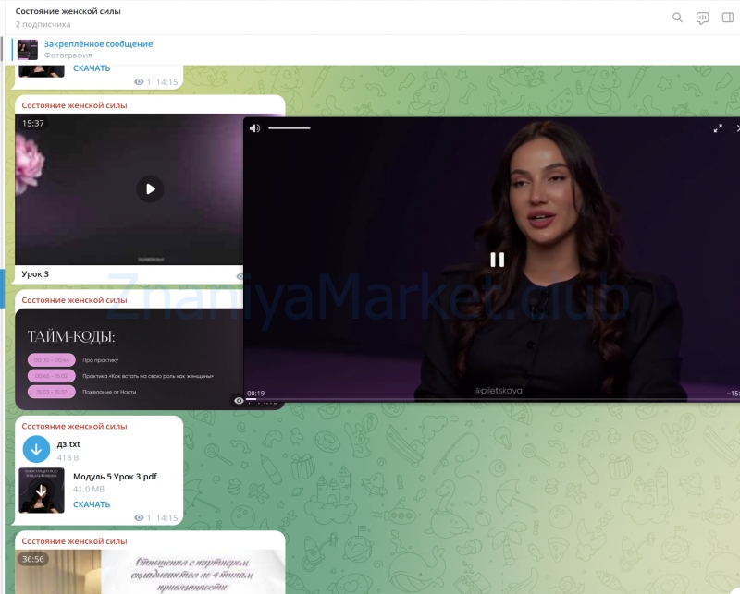Mute the floating video player
The width and height of the screenshot is (740, 594).
click(x=254, y=128)
